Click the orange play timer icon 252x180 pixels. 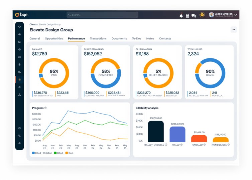coord(202,15)
